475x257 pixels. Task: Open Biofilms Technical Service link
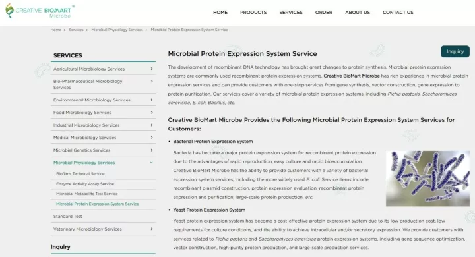[80, 174]
